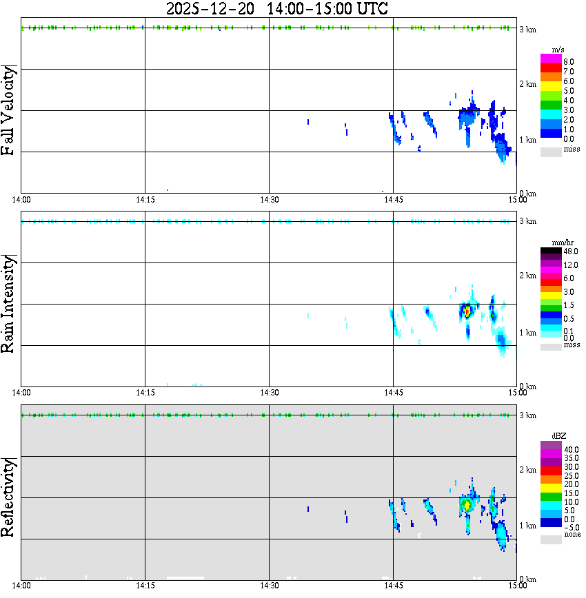The height and width of the screenshot is (598, 586).
Task: Click the '2.0' value in the m/s legend
Action: point(569,120)
